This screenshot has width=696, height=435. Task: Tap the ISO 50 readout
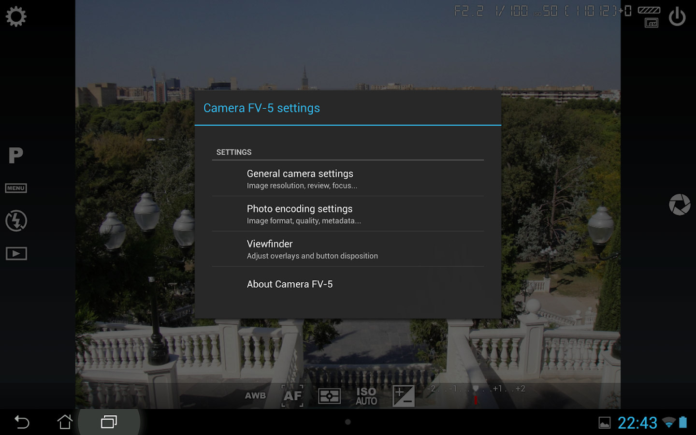point(545,11)
